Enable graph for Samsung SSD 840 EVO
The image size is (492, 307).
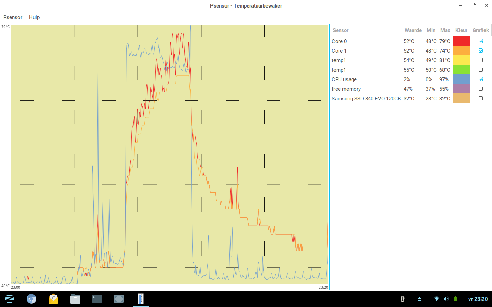click(x=481, y=98)
